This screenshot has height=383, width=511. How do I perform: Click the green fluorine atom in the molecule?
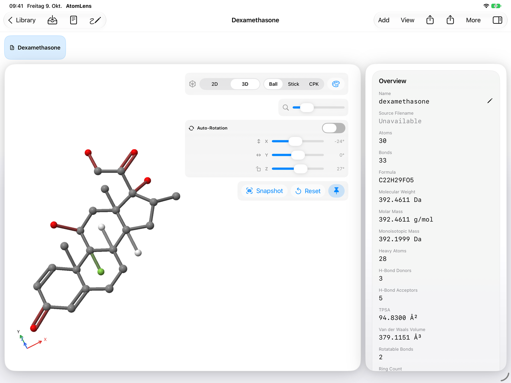point(101,272)
